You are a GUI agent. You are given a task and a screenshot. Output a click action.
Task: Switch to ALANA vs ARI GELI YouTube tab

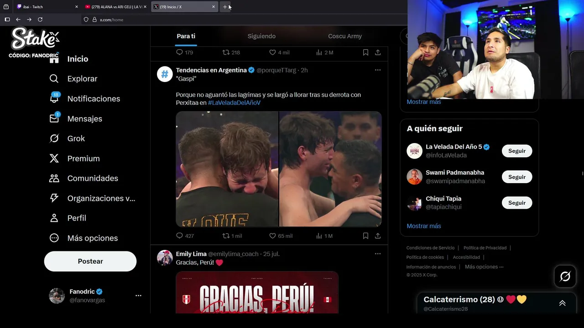(115, 7)
